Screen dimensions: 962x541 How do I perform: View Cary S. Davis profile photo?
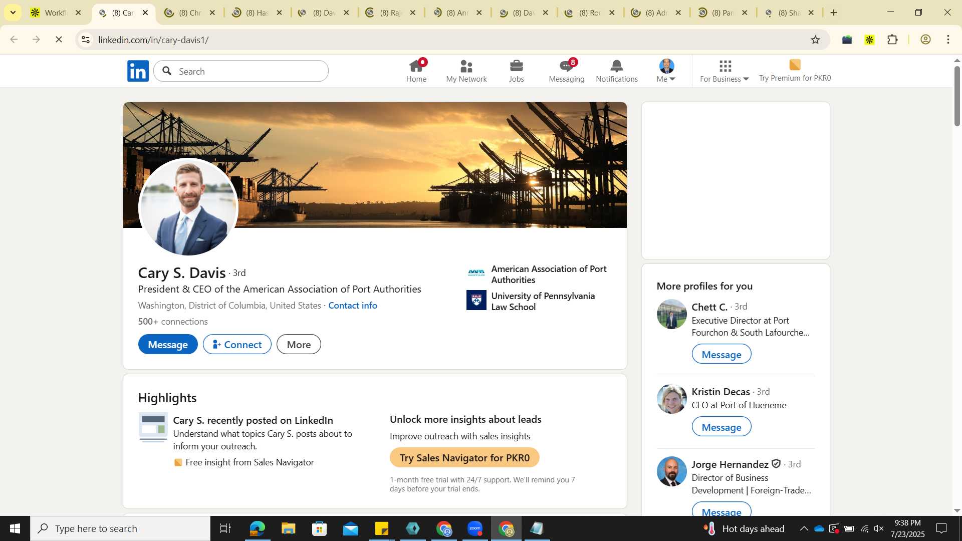point(188,207)
